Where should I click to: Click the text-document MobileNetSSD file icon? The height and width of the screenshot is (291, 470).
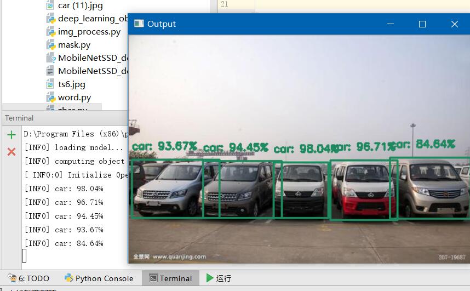[x=50, y=71]
